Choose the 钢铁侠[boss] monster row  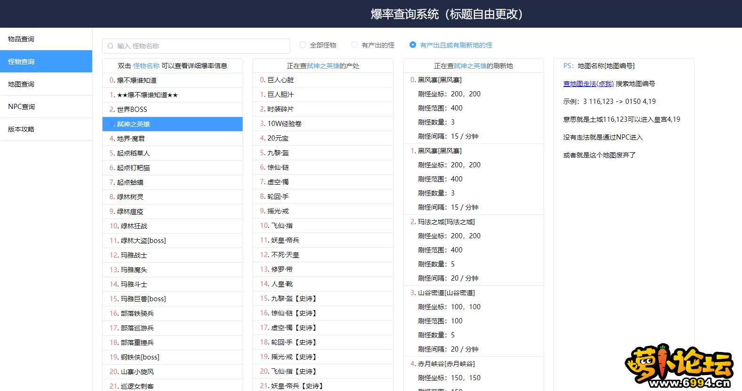tap(173, 357)
